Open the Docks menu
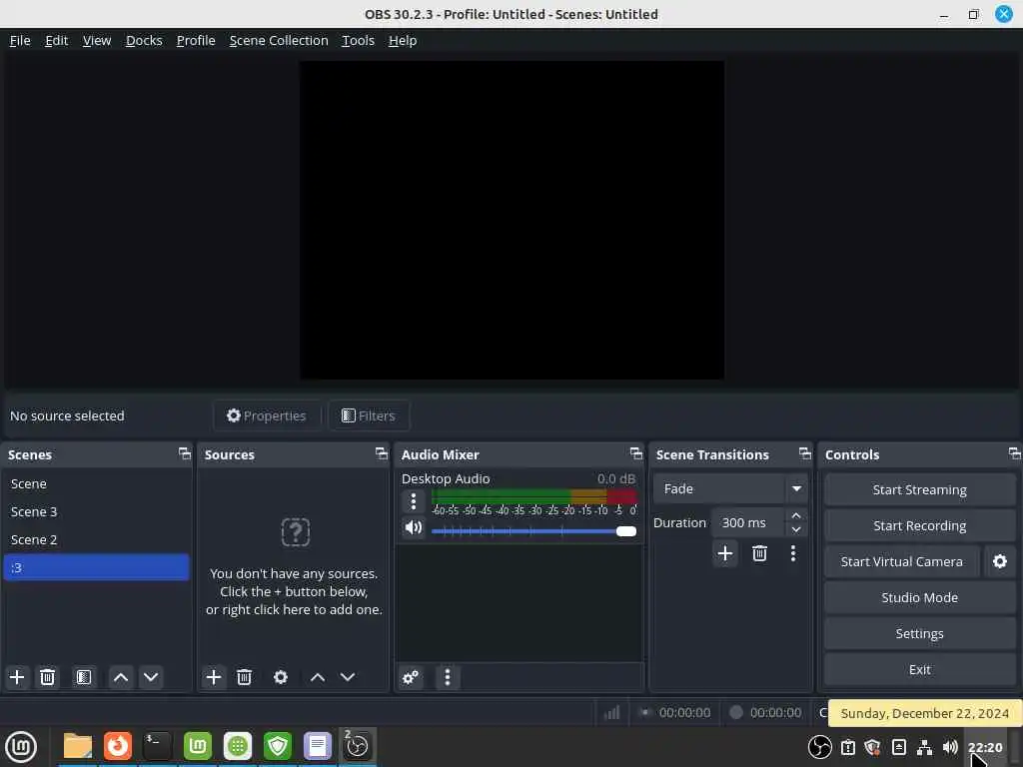 pos(144,40)
